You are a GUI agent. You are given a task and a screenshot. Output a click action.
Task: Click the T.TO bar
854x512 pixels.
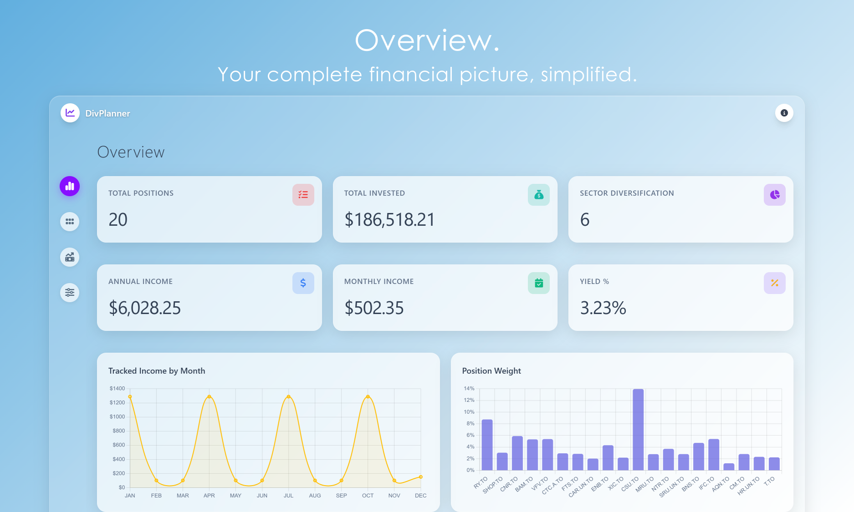click(774, 464)
